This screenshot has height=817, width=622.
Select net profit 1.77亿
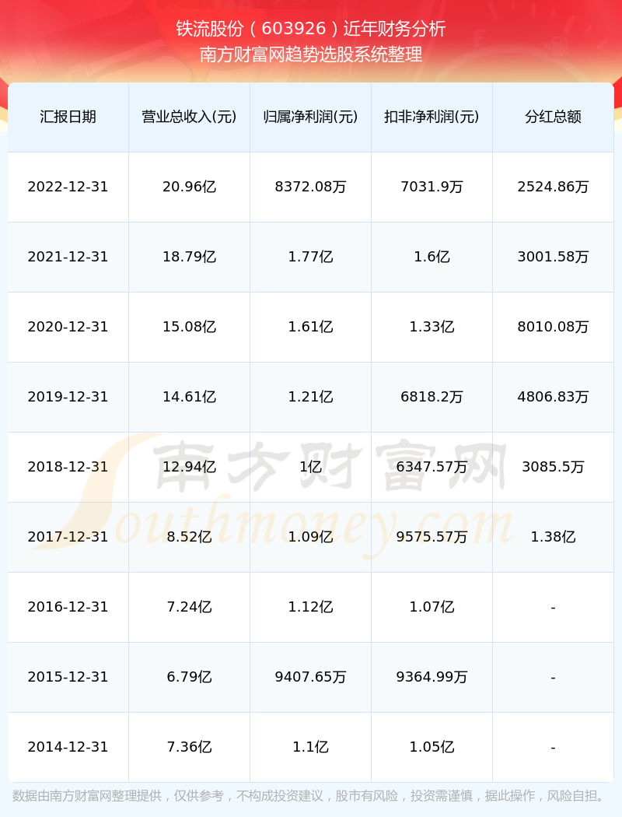tap(311, 257)
